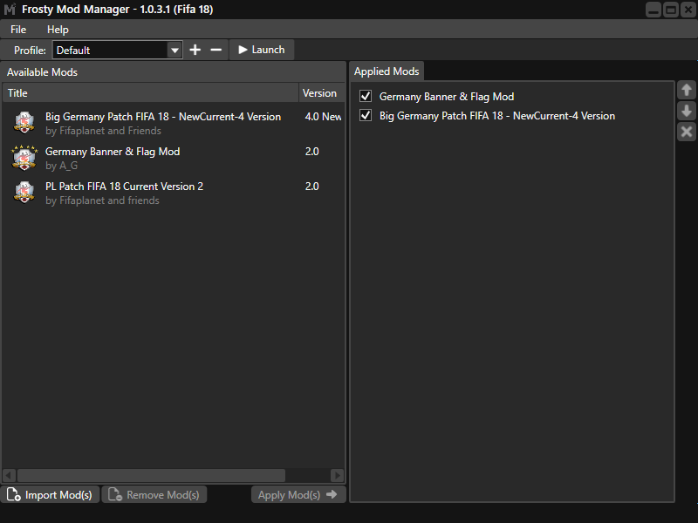Viewport: 698px width, 523px height.
Task: Uncheck Big Germany Patch FIFA 18 in Applied Mods
Action: [366, 116]
